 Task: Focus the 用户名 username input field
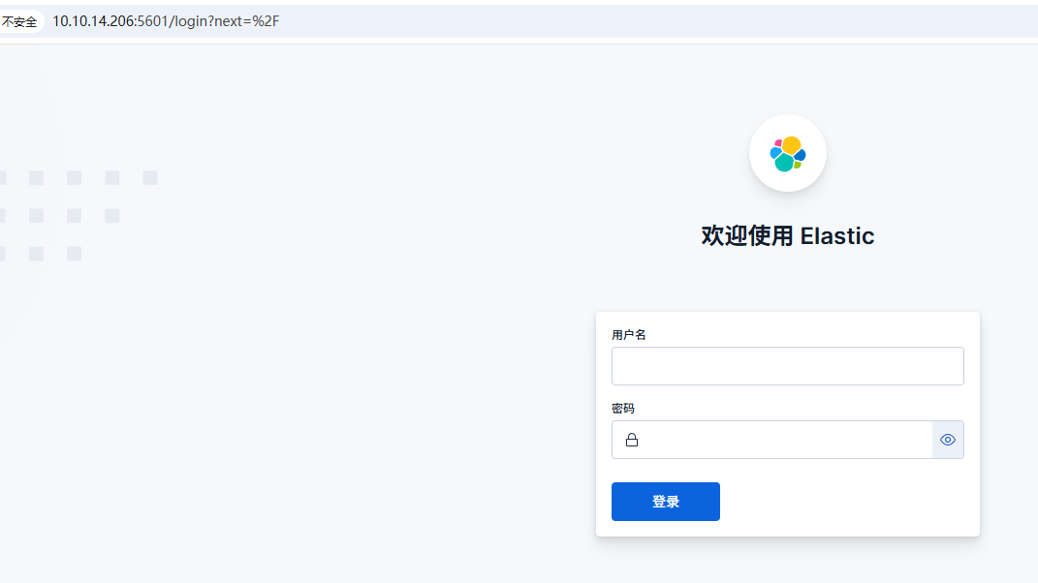pos(788,366)
